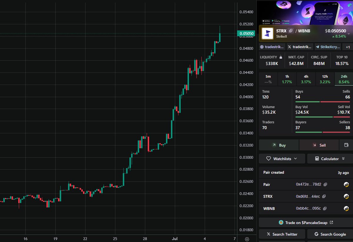The image size is (353, 242).
Task: Click the Txns 120 value
Action: (x=265, y=97)
